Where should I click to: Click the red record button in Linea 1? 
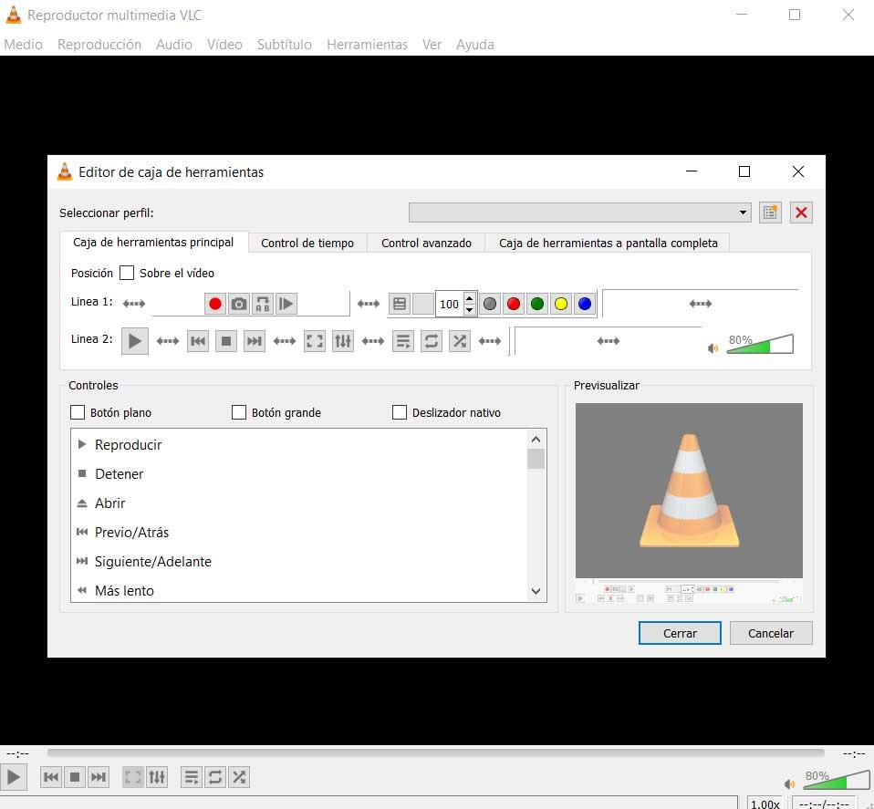pos(214,304)
